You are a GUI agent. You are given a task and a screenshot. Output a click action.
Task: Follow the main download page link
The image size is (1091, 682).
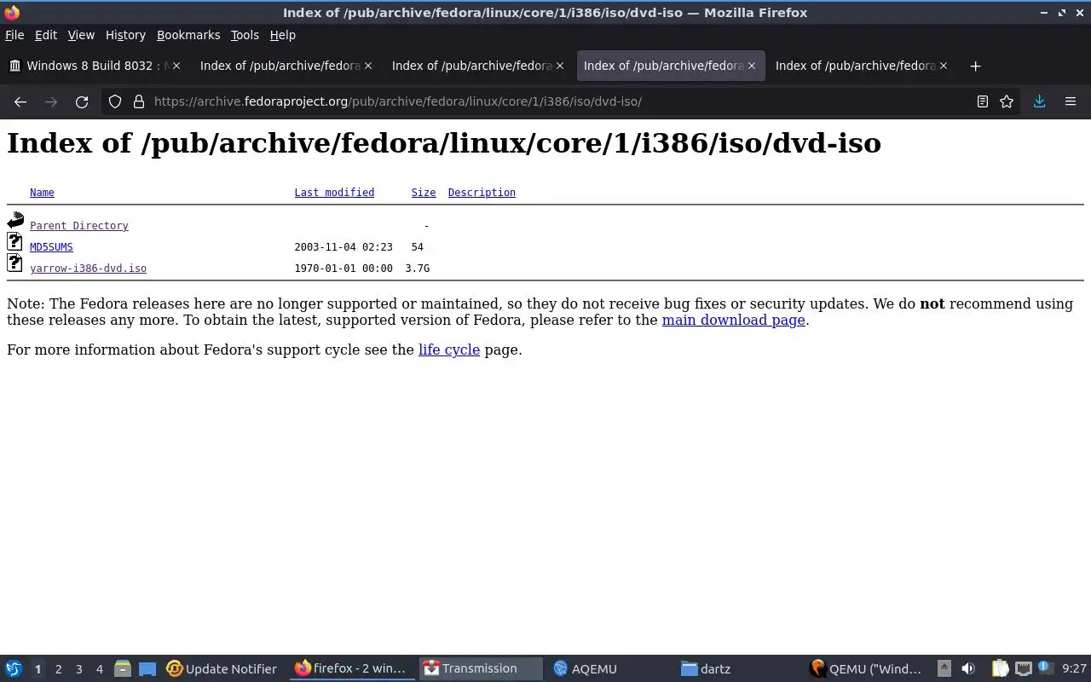coord(733,321)
